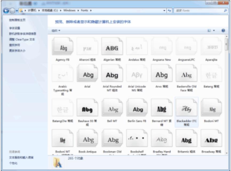This screenshot has width=231, height=171.
Task: Select the Arial Unicode MS font icon
Action: [x=137, y=73]
